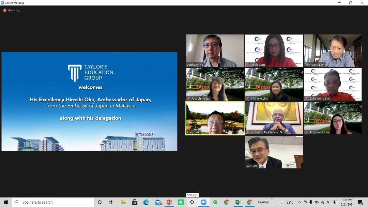Restore down the Zoom Meeting window
This screenshot has width=368, height=207.
pos(350,3)
